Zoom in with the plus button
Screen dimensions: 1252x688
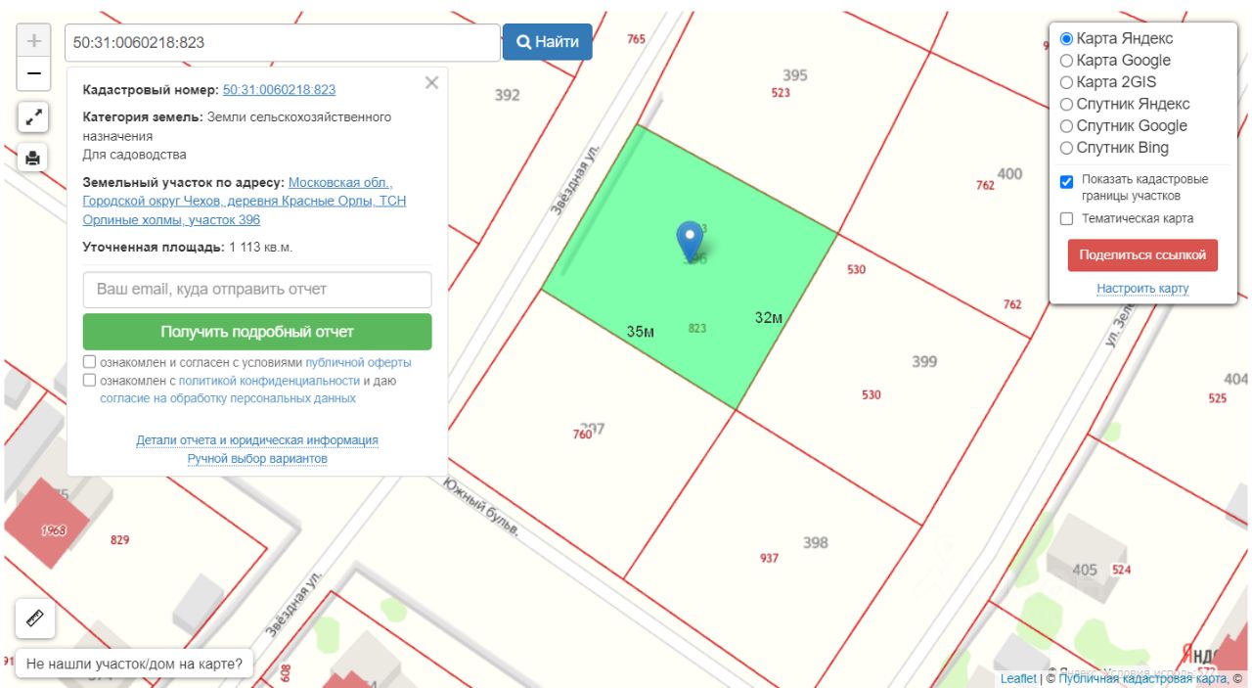pos(34,41)
